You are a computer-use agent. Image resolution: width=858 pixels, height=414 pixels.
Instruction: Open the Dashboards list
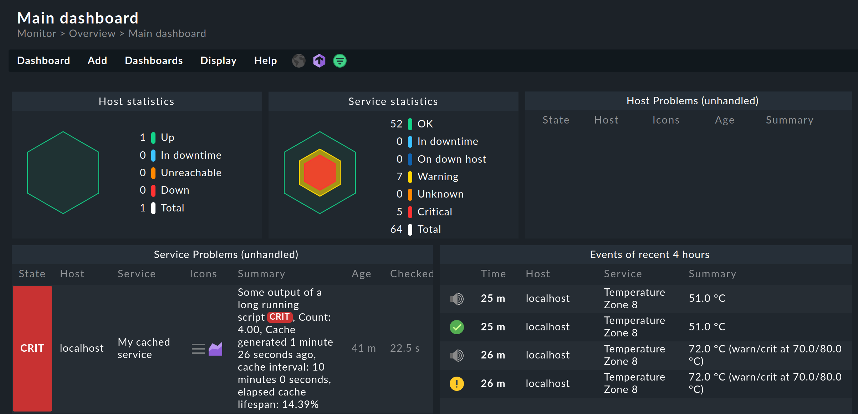[x=153, y=60]
